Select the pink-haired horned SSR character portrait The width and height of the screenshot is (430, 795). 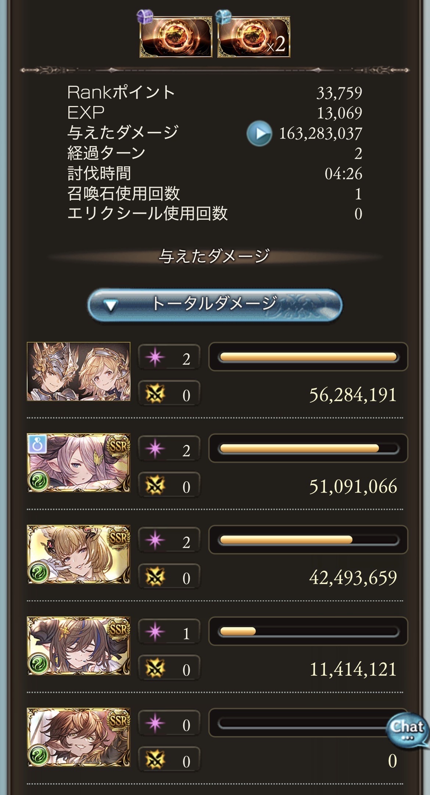pos(79,463)
